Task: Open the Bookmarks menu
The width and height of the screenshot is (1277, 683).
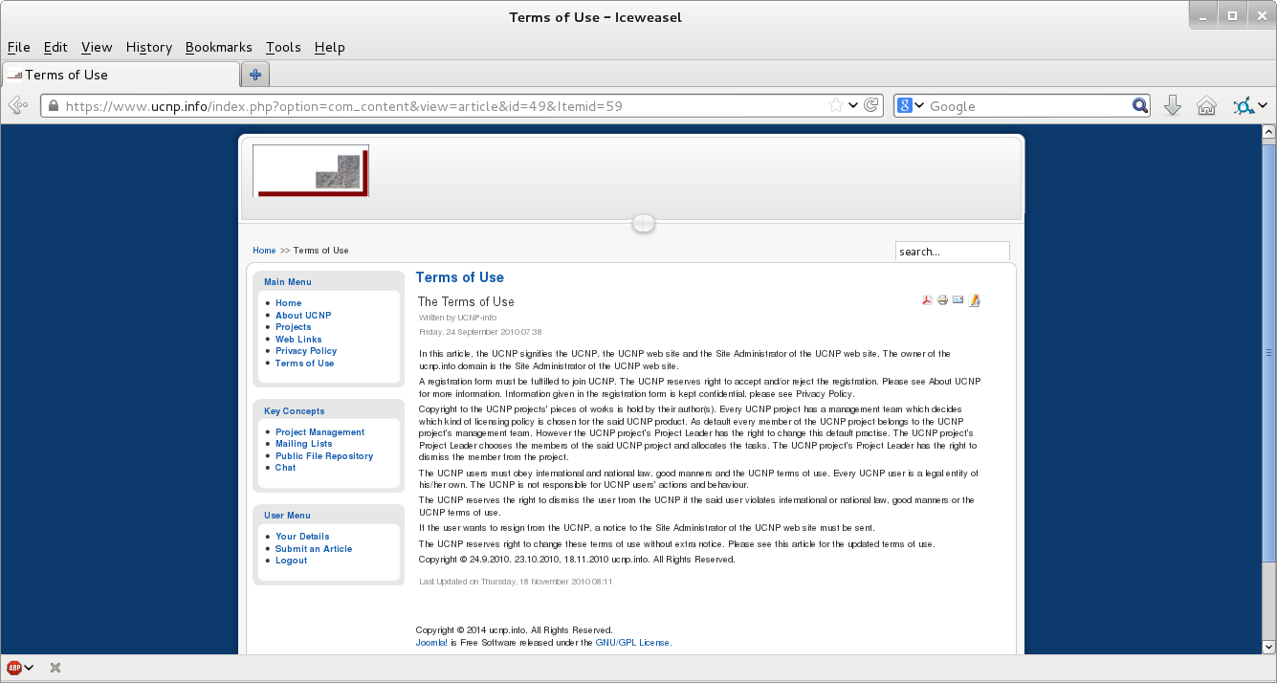Action: coord(218,47)
